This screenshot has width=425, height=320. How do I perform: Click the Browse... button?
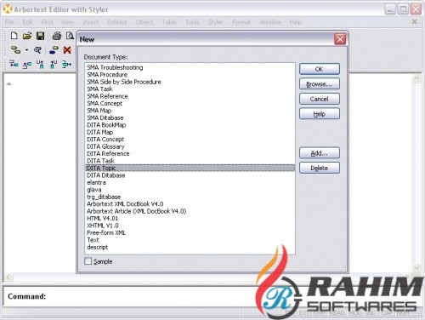pyautogui.click(x=320, y=84)
